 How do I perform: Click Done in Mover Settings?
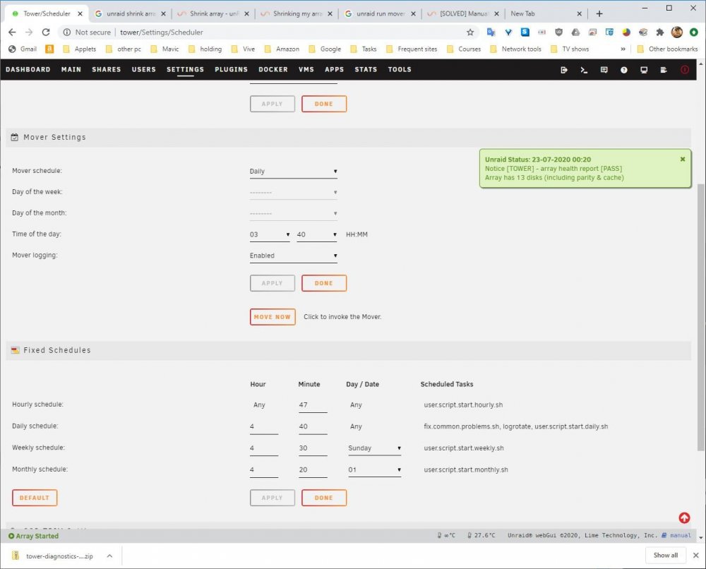[x=324, y=283]
